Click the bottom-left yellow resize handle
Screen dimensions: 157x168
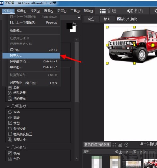[107, 63]
